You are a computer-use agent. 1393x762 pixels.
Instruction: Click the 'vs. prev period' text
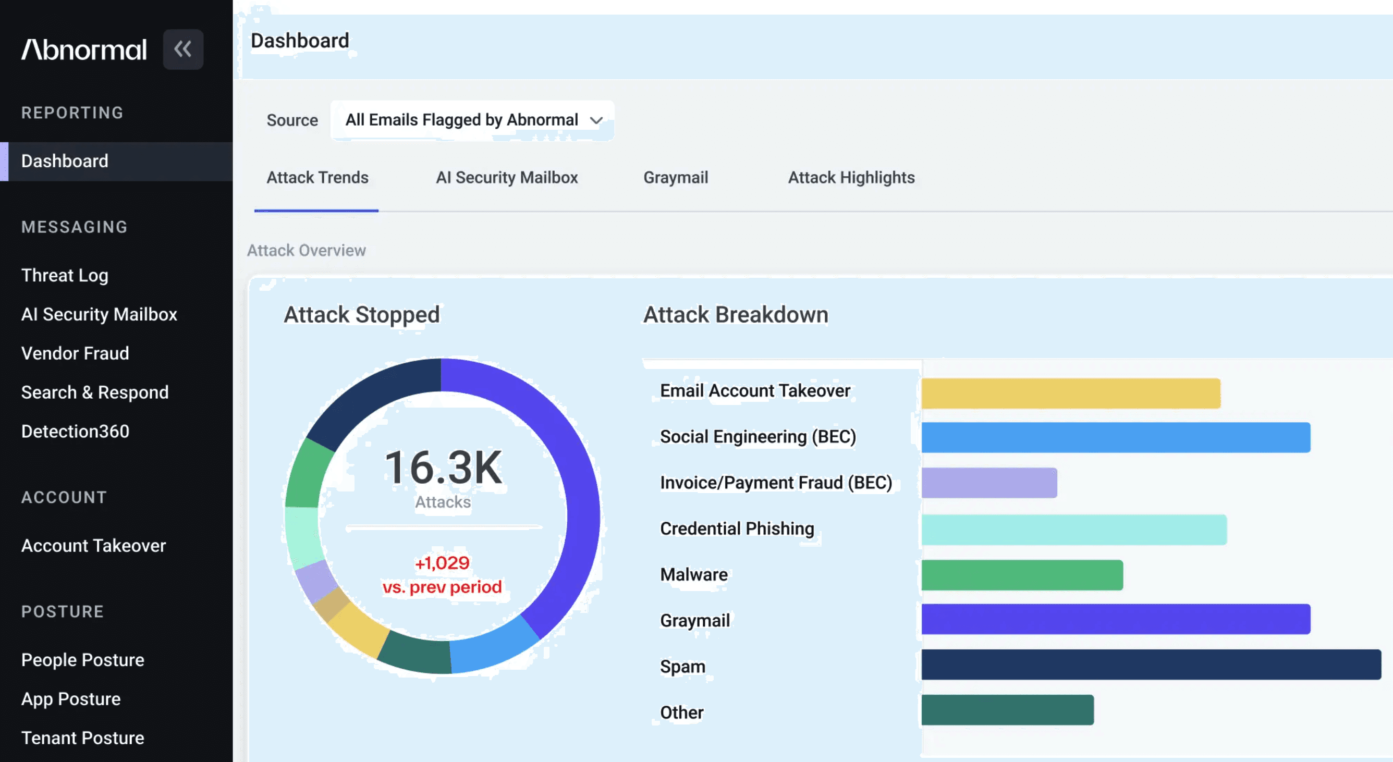pyautogui.click(x=442, y=587)
